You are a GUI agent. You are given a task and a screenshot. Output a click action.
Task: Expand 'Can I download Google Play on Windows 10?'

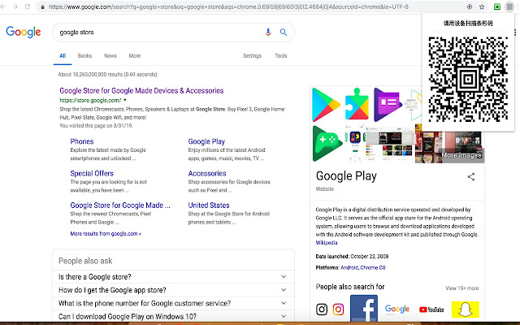click(173, 316)
